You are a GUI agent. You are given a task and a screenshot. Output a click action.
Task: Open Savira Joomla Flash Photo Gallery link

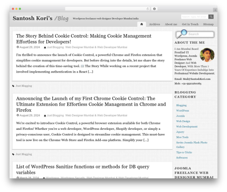coord(192,145)
